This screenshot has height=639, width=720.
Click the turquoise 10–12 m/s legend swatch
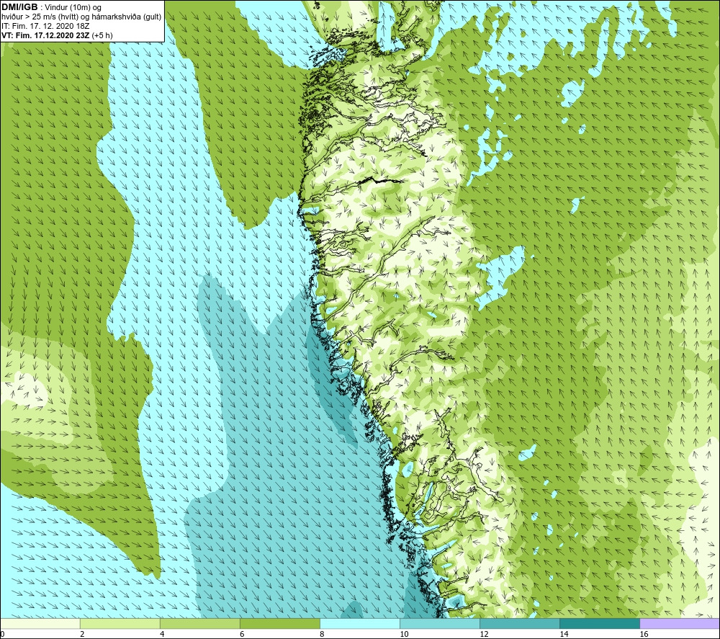[x=440, y=624]
